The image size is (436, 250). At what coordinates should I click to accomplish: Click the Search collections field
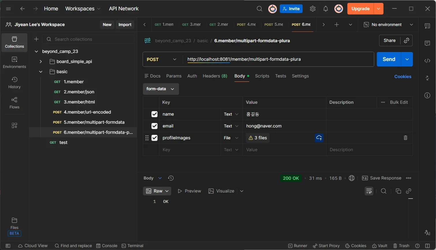[x=88, y=39]
